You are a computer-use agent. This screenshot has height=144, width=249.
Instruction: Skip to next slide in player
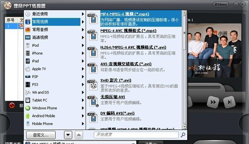coord(229,102)
